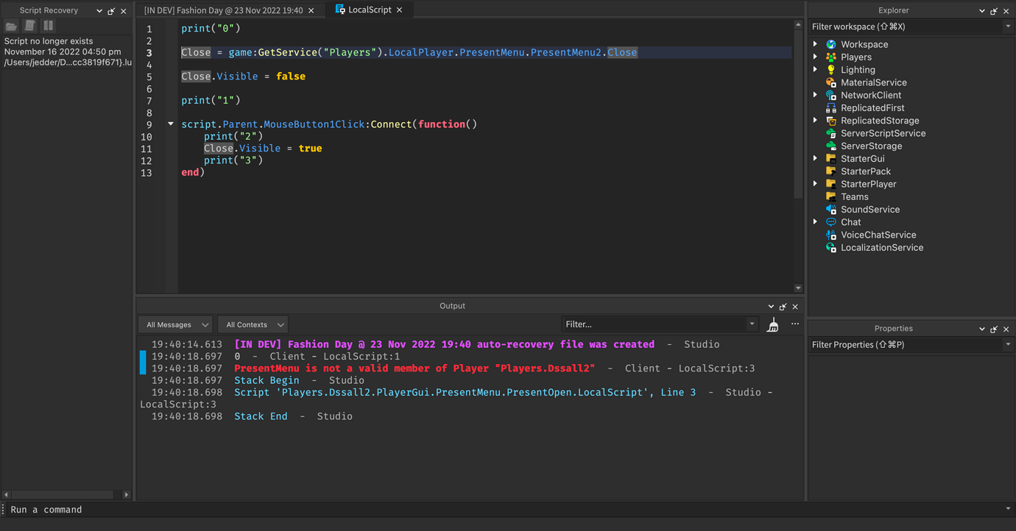Click the VoiceChatService icon
1016x531 pixels.
tap(832, 234)
